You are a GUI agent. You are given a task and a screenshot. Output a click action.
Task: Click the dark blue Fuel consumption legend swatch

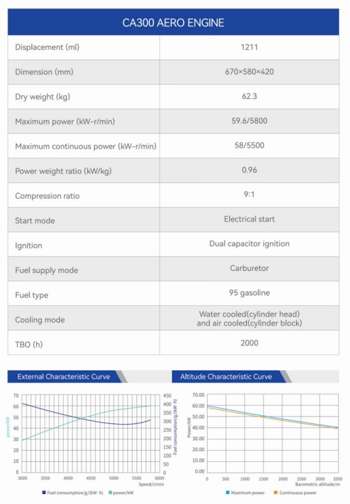click(x=44, y=492)
